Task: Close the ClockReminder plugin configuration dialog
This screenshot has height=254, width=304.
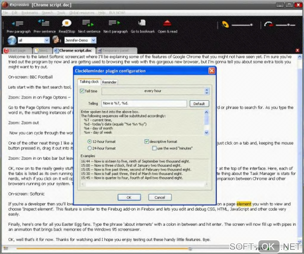Action: [x=212, y=71]
